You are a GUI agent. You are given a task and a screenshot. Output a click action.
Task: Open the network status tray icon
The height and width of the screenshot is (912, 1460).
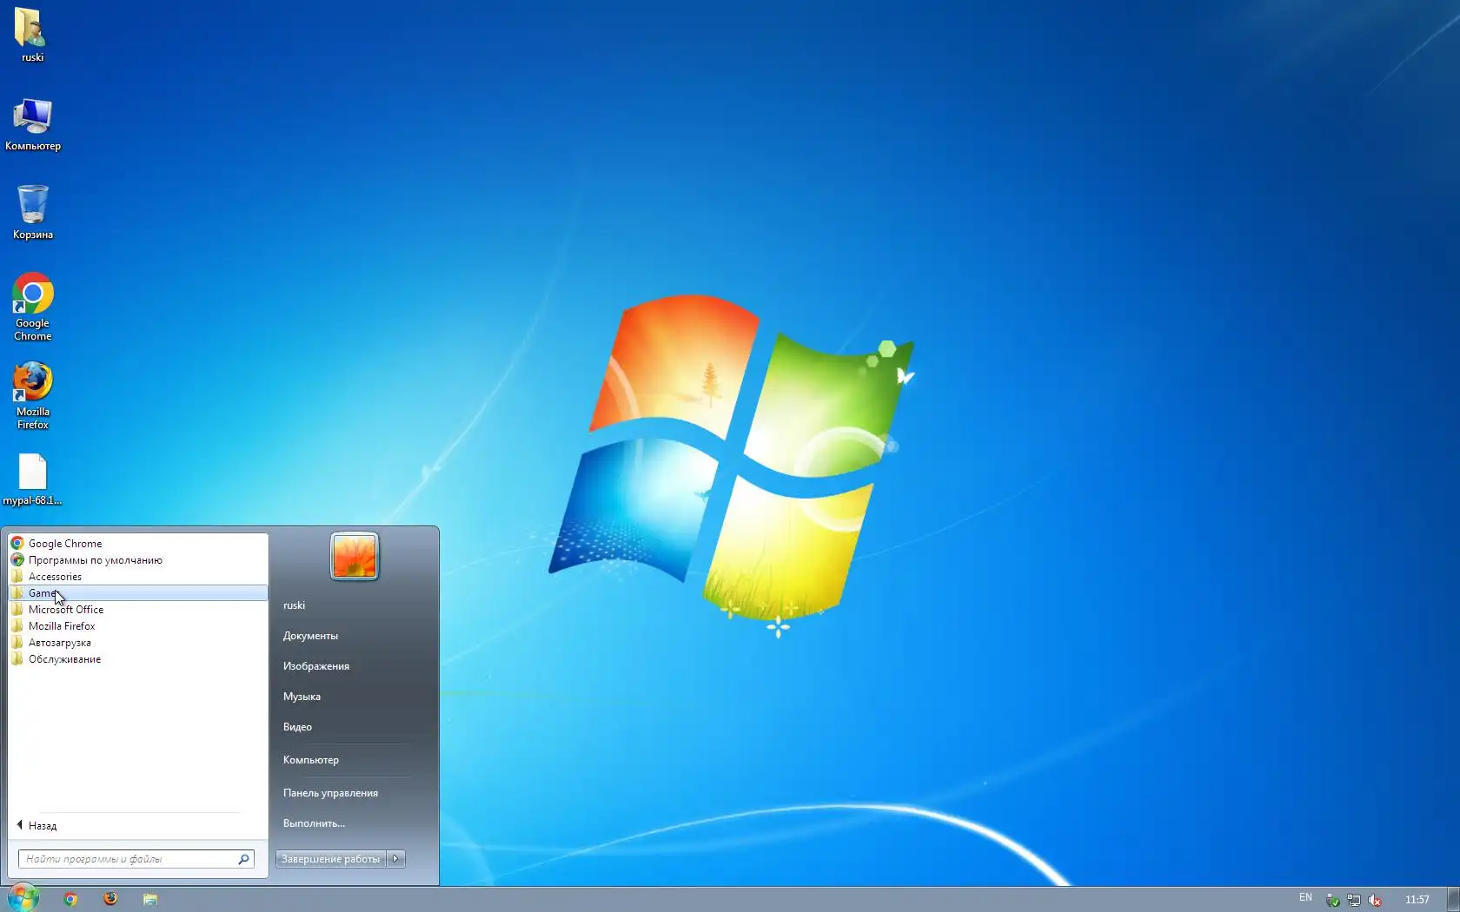tap(1353, 900)
